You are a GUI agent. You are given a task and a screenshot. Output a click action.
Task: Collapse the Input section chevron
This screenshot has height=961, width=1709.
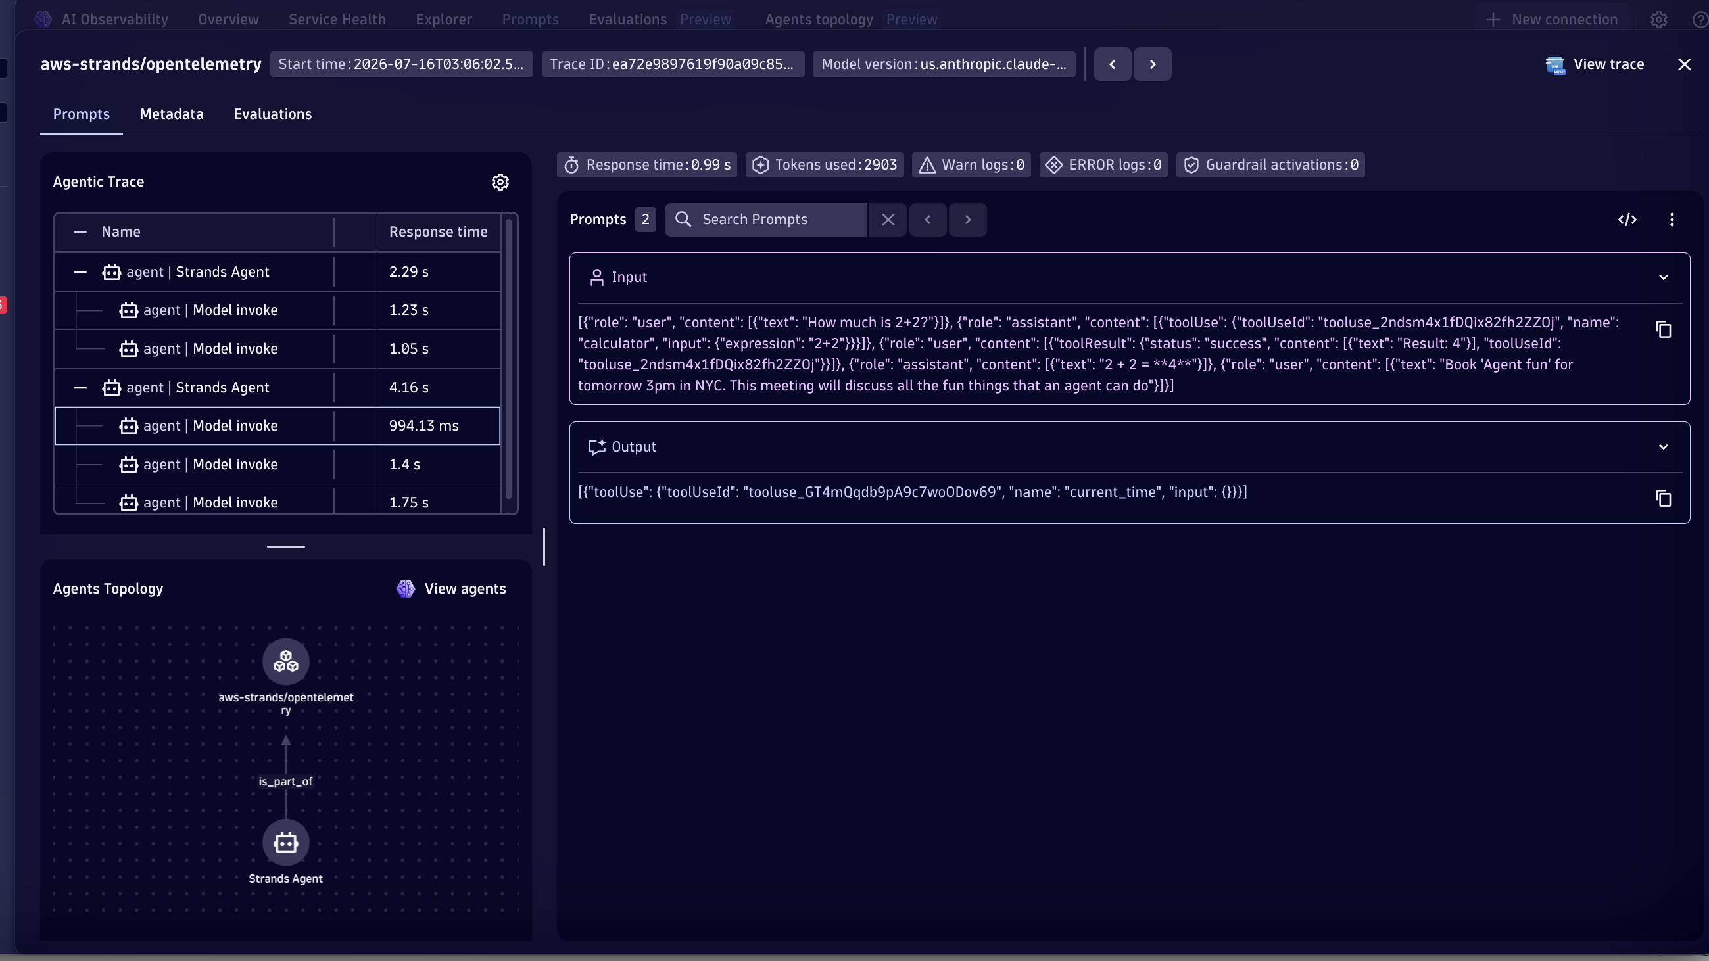(x=1663, y=277)
